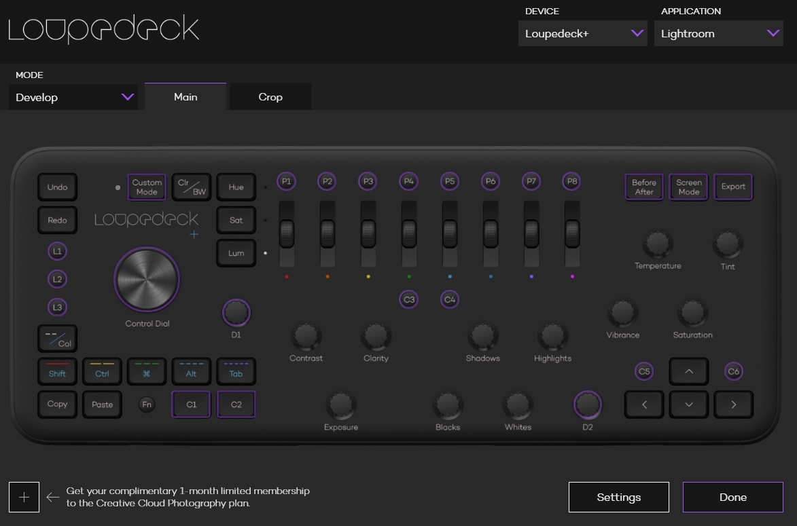797x526 pixels.
Task: Click the Col color label key
Action: coord(58,339)
